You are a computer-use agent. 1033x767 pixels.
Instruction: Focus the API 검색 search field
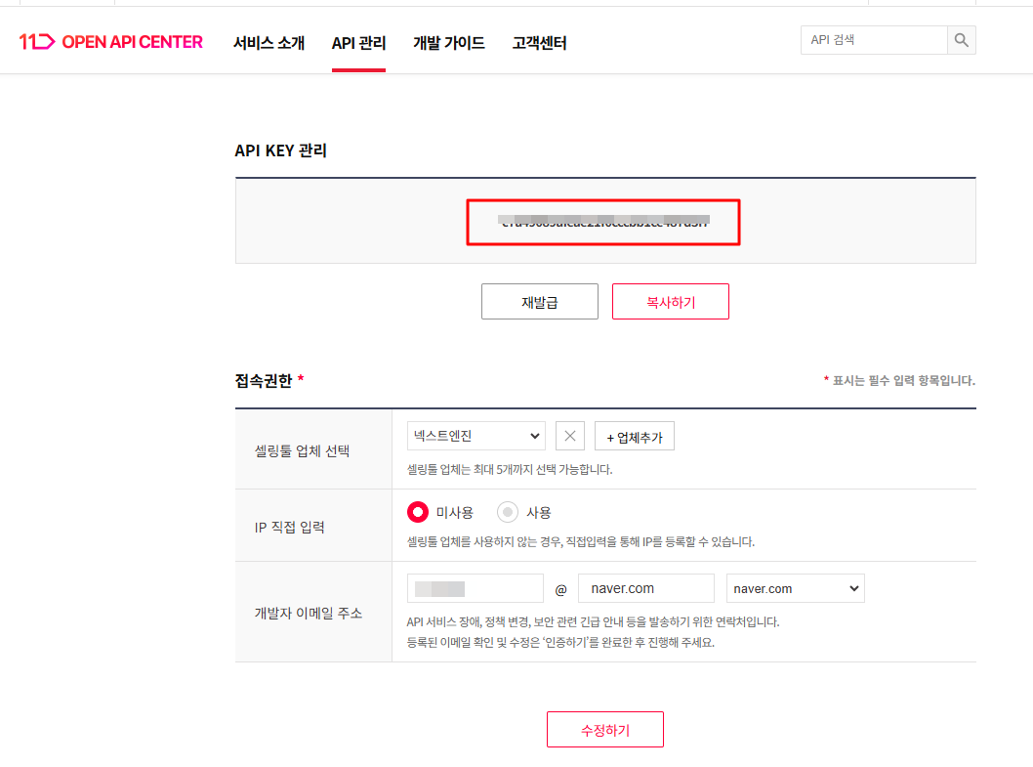873,40
